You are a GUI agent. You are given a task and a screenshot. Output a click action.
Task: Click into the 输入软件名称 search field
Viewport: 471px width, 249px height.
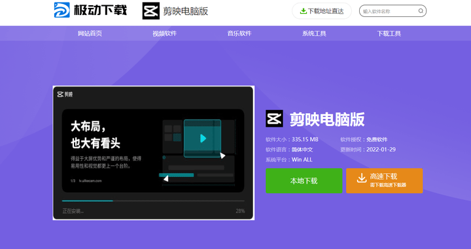389,11
